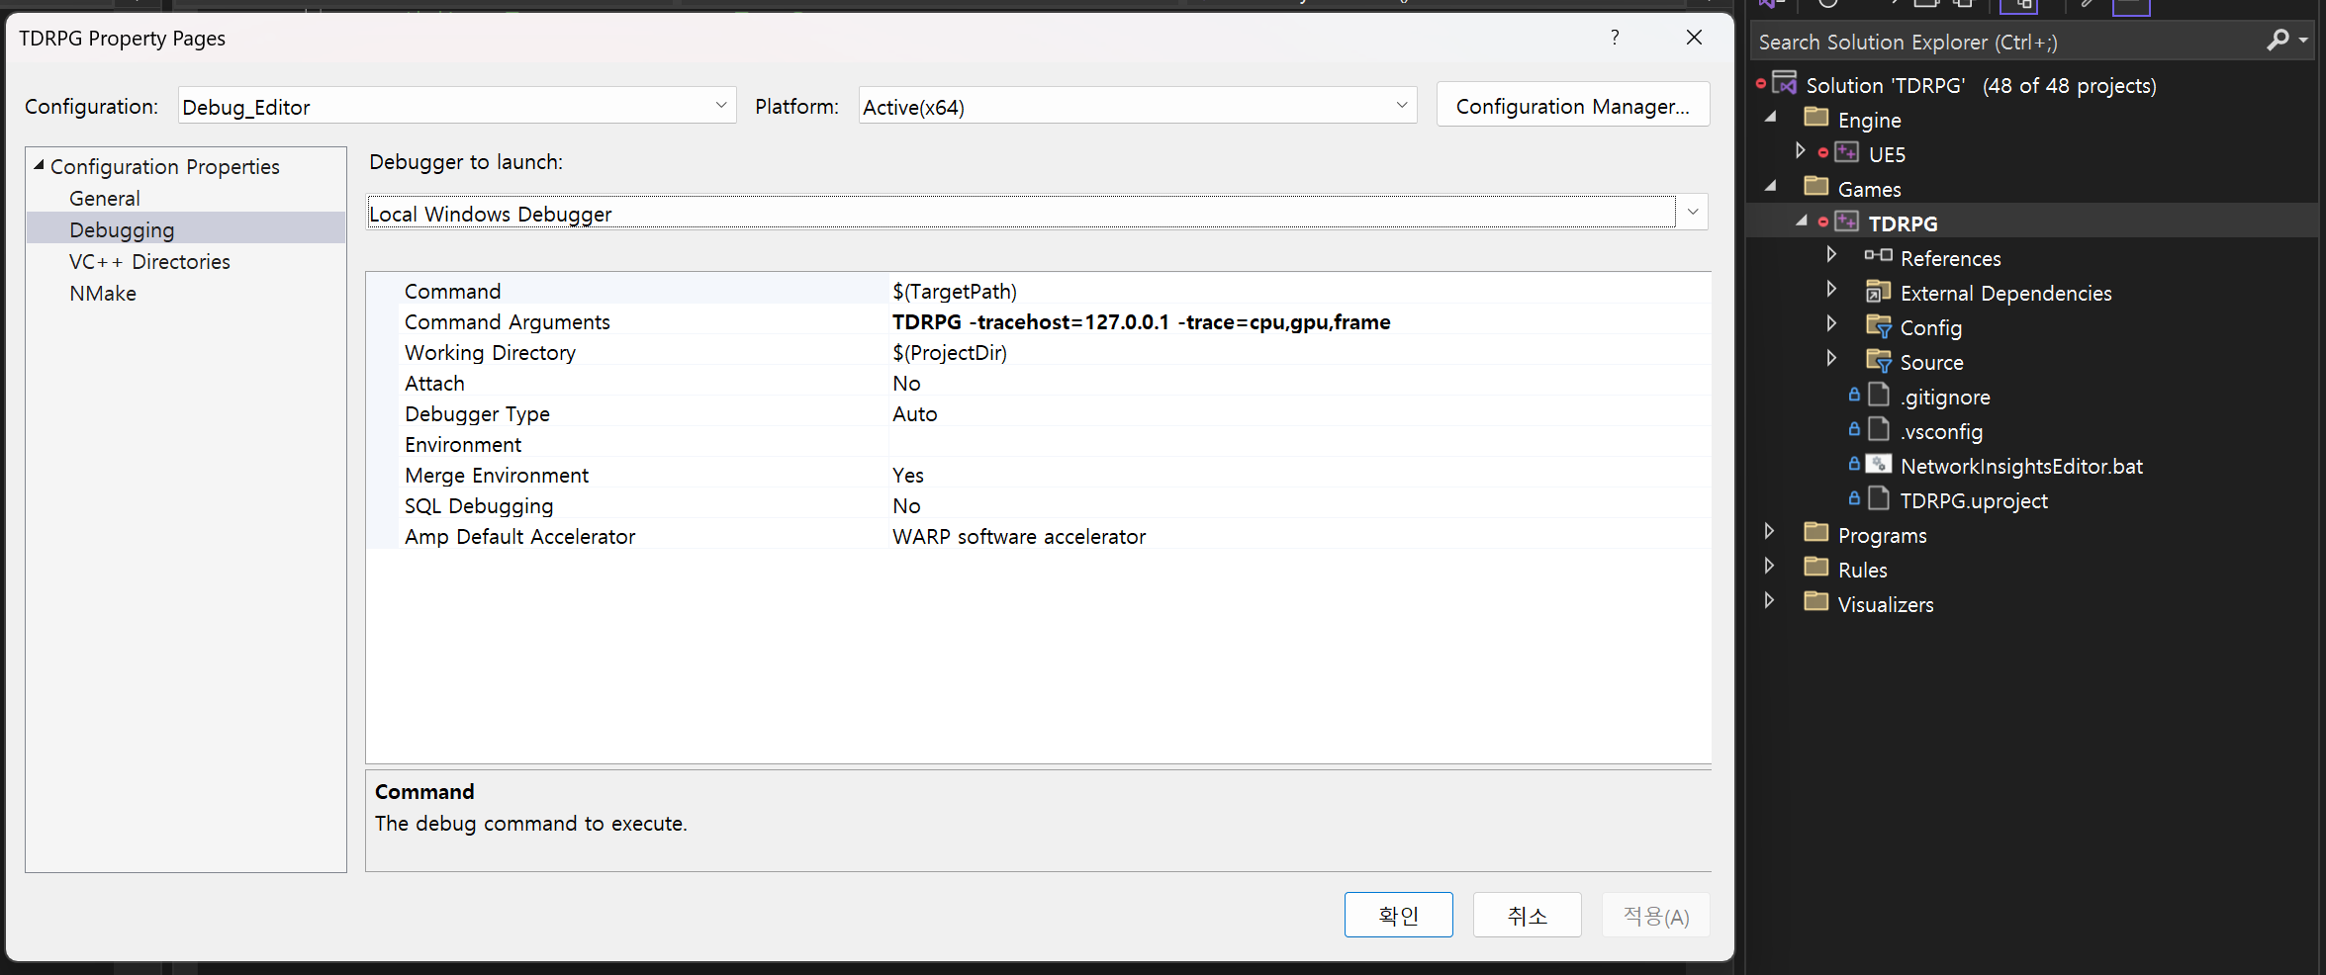Click the $(TargetPath) value
The height and width of the screenshot is (975, 2326).
pos(955,291)
